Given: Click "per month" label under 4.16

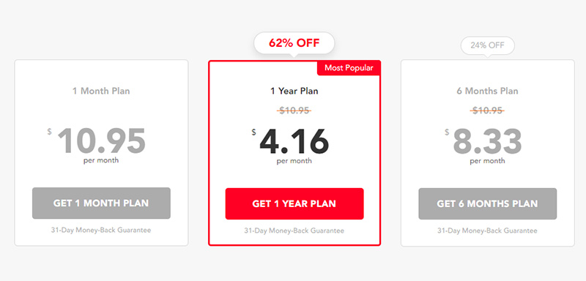Looking at the screenshot, I should point(294,161).
